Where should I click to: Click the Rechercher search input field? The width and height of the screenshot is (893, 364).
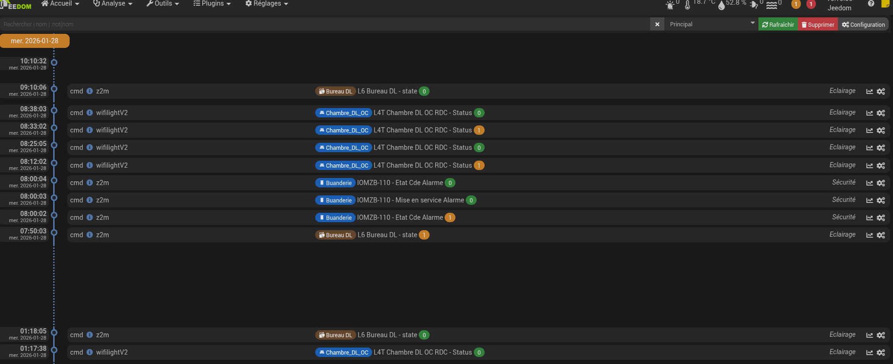click(325, 24)
